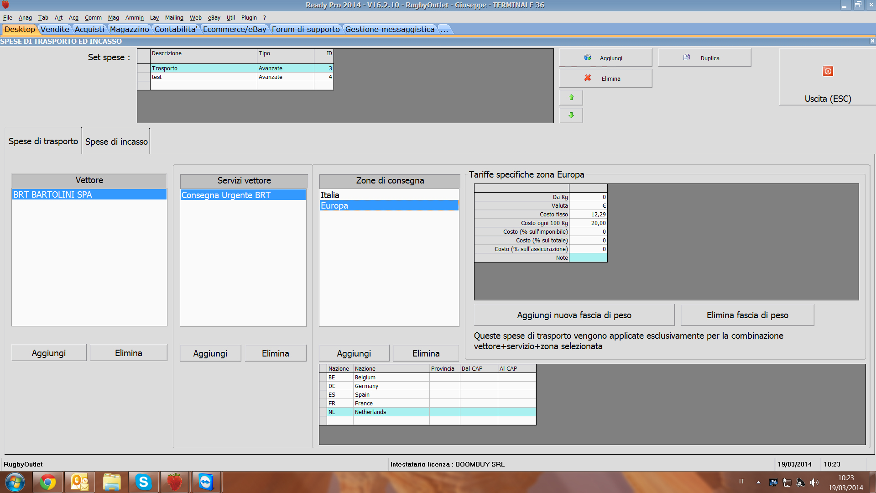This screenshot has width=876, height=493.
Task: Open the Comm menu
Action: (x=93, y=18)
